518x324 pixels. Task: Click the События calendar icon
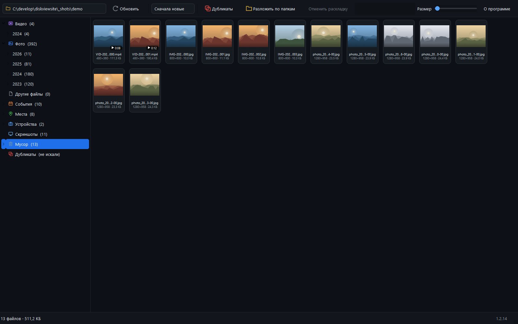coord(11,104)
